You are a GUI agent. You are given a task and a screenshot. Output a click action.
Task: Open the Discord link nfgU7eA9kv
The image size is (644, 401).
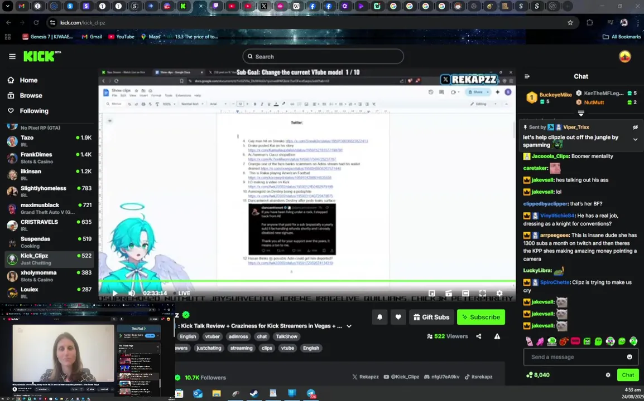coord(441,376)
